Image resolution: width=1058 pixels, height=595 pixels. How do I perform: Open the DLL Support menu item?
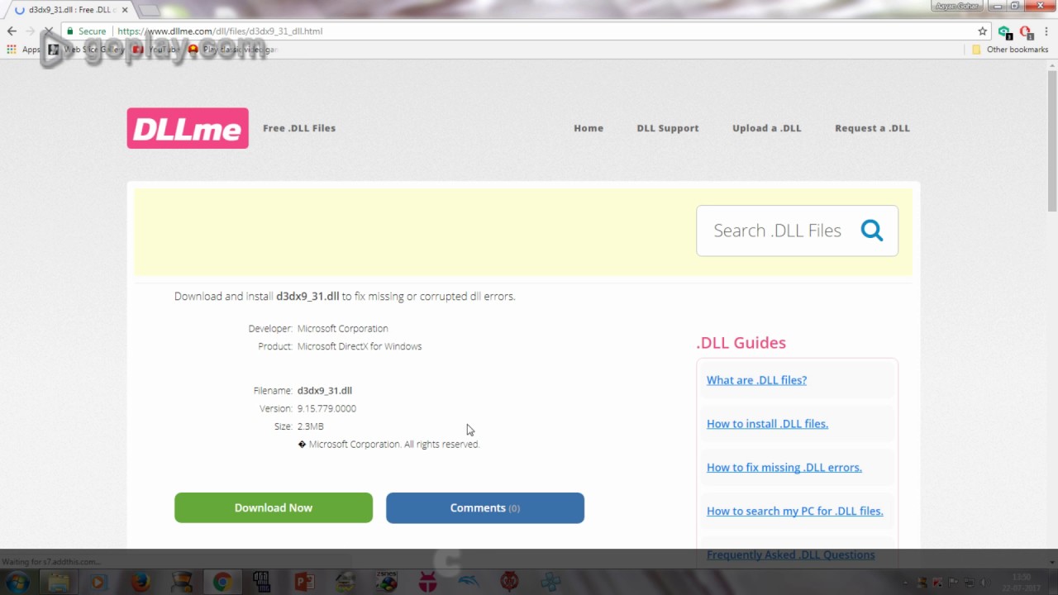point(668,128)
